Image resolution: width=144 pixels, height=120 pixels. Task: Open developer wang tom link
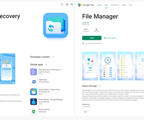point(86,23)
